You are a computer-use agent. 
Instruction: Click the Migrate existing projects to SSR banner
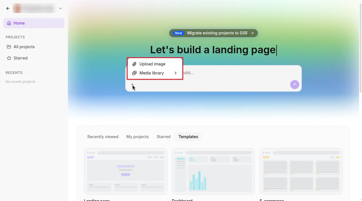[x=214, y=33]
